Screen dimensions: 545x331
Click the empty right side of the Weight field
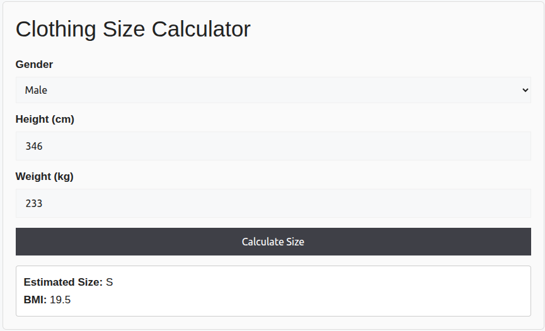click(x=441, y=203)
